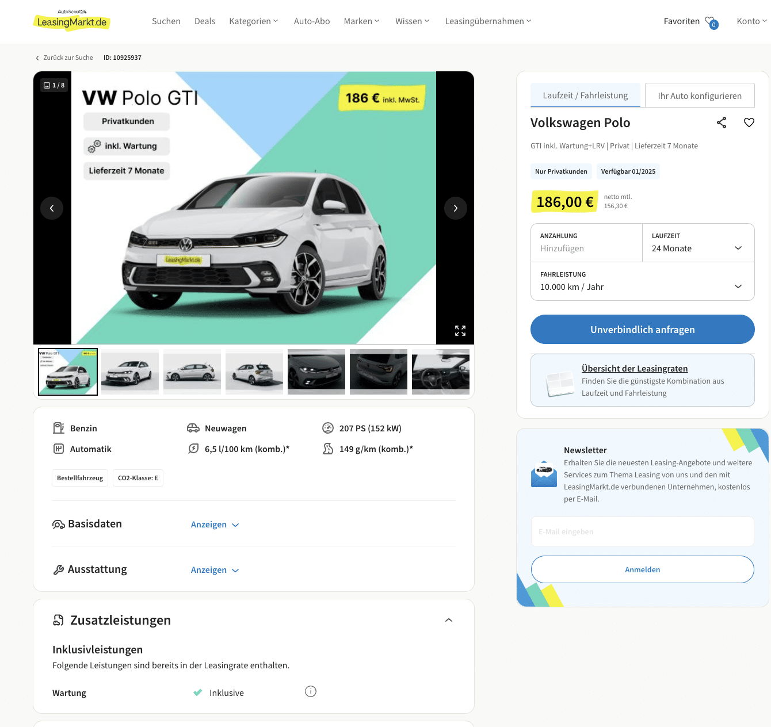Expand the Wissen menu
The width and height of the screenshot is (771, 727).
(x=413, y=21)
